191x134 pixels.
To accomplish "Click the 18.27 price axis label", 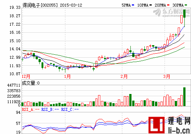I will click(15, 16).
